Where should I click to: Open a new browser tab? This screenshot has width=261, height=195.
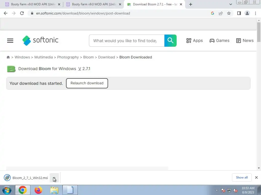coord(191,5)
